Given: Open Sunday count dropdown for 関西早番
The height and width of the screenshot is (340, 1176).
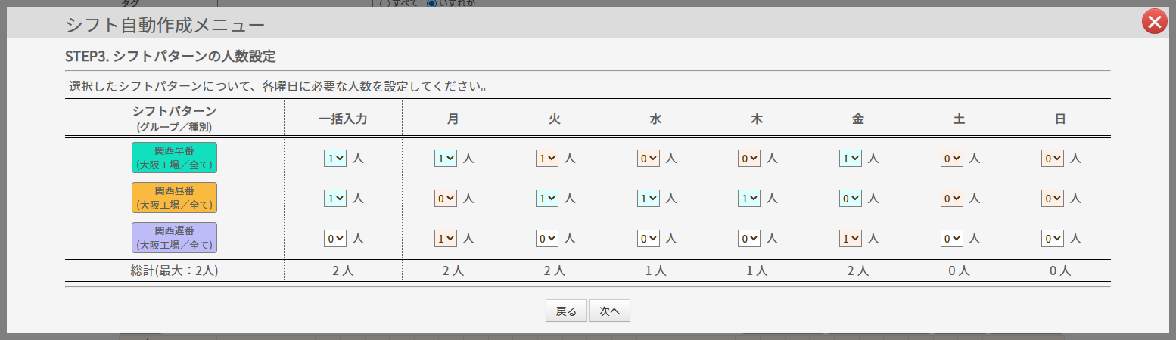Looking at the screenshot, I should click(x=1053, y=159).
